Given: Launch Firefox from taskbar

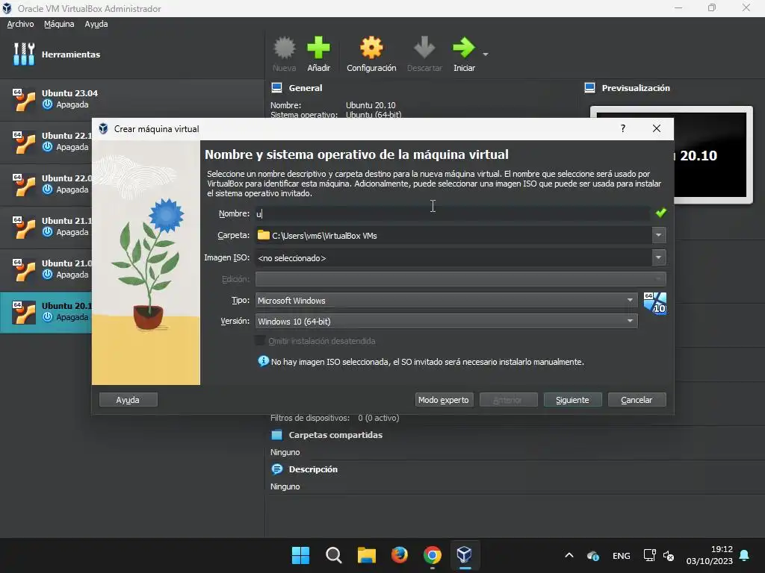Looking at the screenshot, I should (x=400, y=555).
